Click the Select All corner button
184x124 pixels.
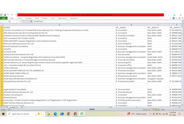[2, 25]
